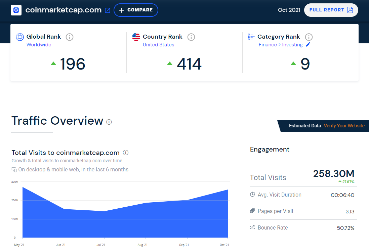
Task: Download the Full Report PDF
Action: (x=331, y=10)
